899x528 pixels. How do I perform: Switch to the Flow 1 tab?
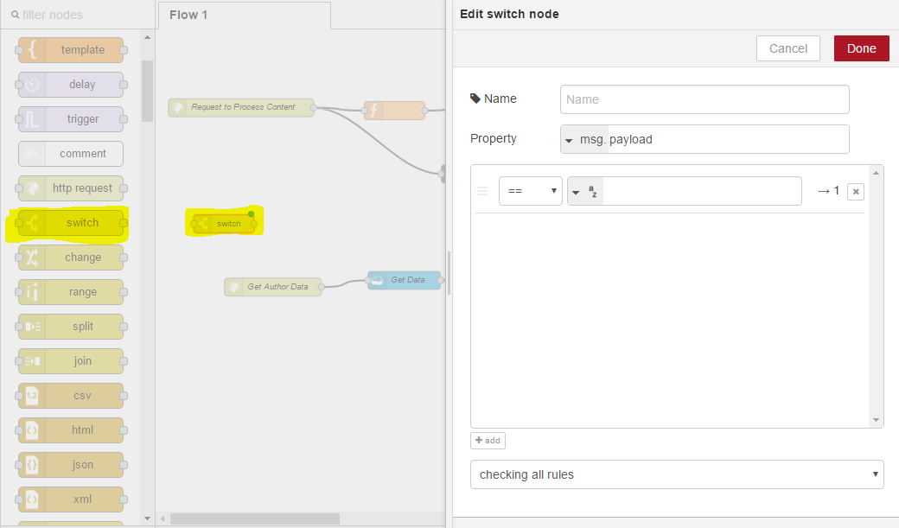245,15
